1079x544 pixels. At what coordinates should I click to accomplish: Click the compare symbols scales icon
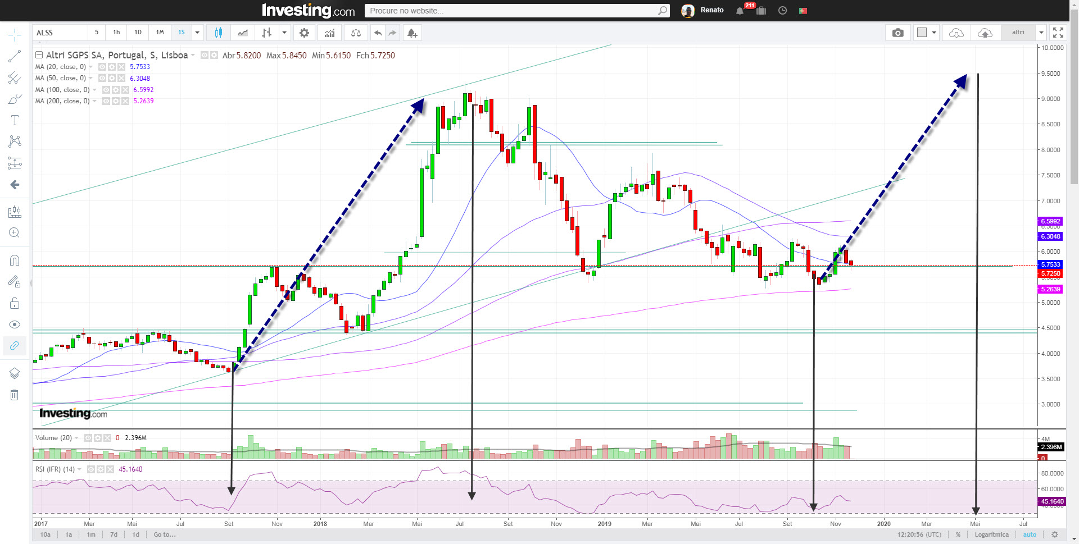click(356, 33)
